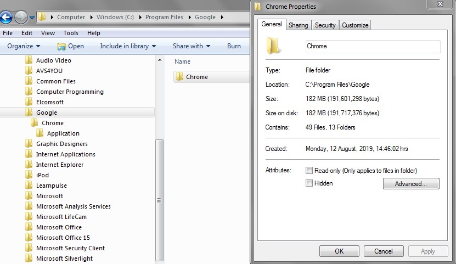Click Cancel in Chrome Properties
456x264 pixels.
click(x=384, y=251)
